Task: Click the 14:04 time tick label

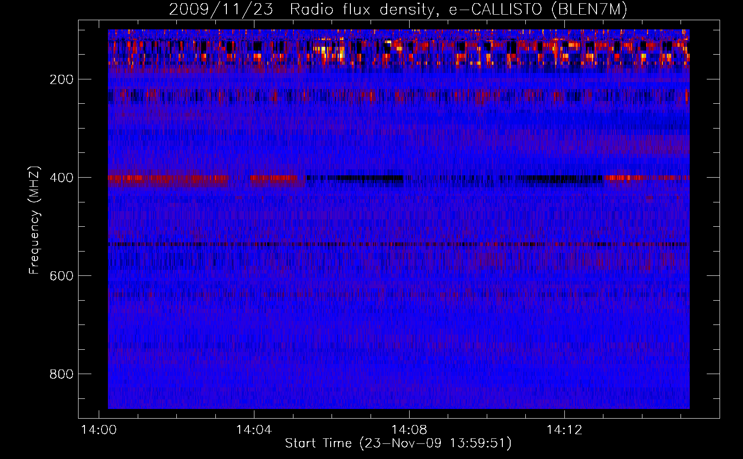Action: (x=254, y=430)
